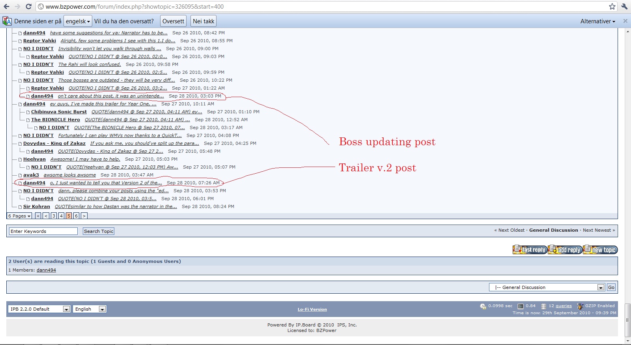631x345 pixels.
Task: Click the post icon beside 'Alright, few some problems'
Action: tap(20, 41)
